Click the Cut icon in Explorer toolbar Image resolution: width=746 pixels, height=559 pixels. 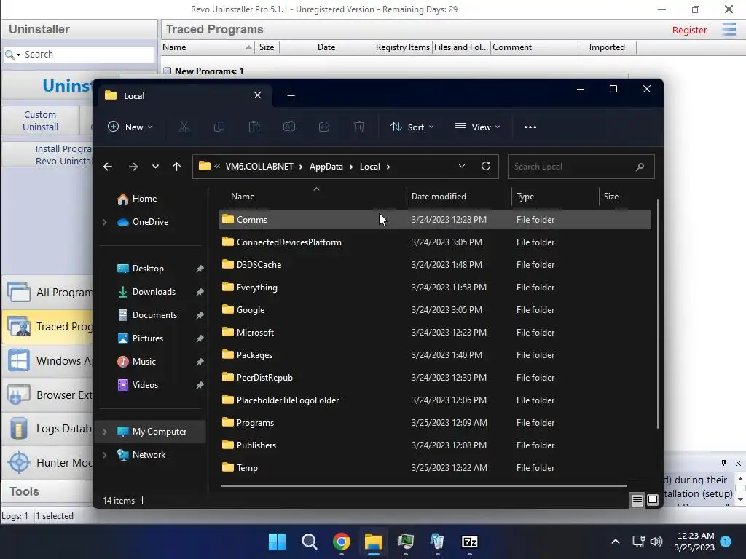click(x=184, y=127)
